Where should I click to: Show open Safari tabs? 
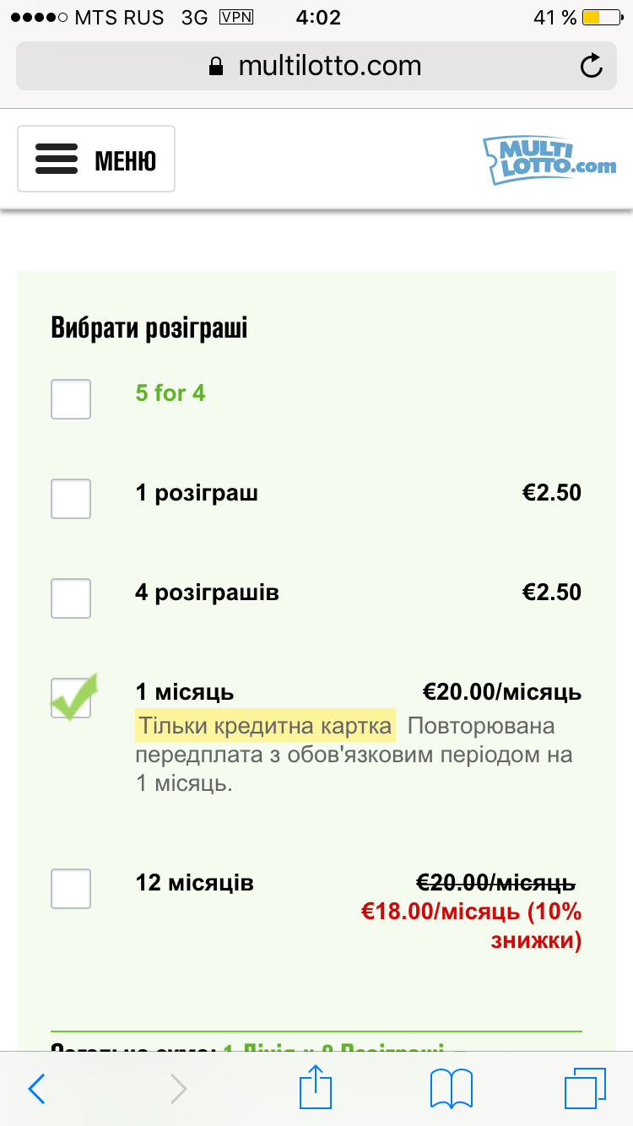point(585,1089)
